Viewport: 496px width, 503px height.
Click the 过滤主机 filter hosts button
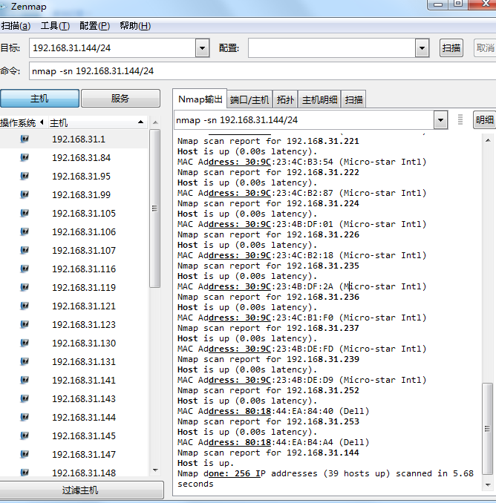(80, 490)
